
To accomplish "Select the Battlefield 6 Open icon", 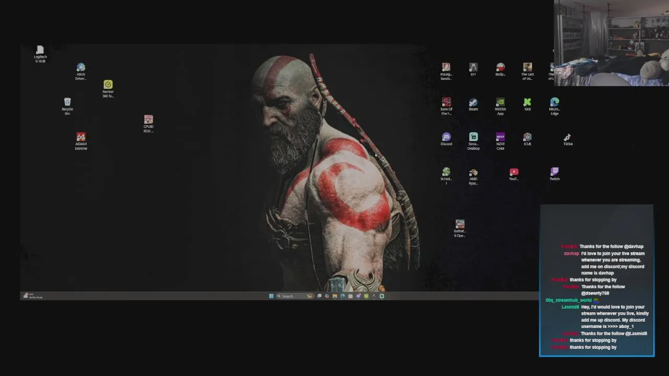I will (x=459, y=229).
